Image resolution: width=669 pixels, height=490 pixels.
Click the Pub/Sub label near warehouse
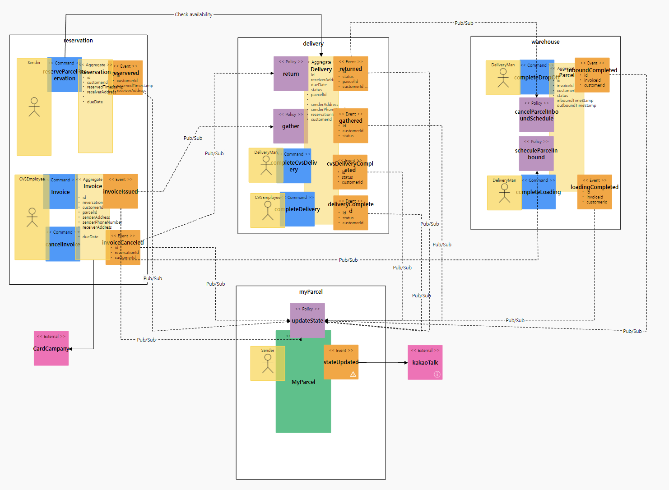[x=464, y=23]
